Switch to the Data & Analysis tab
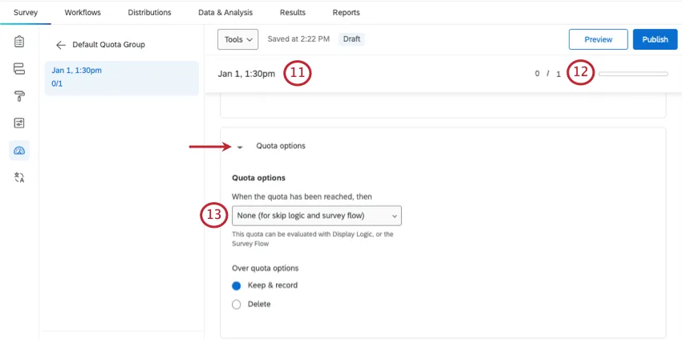 click(225, 13)
